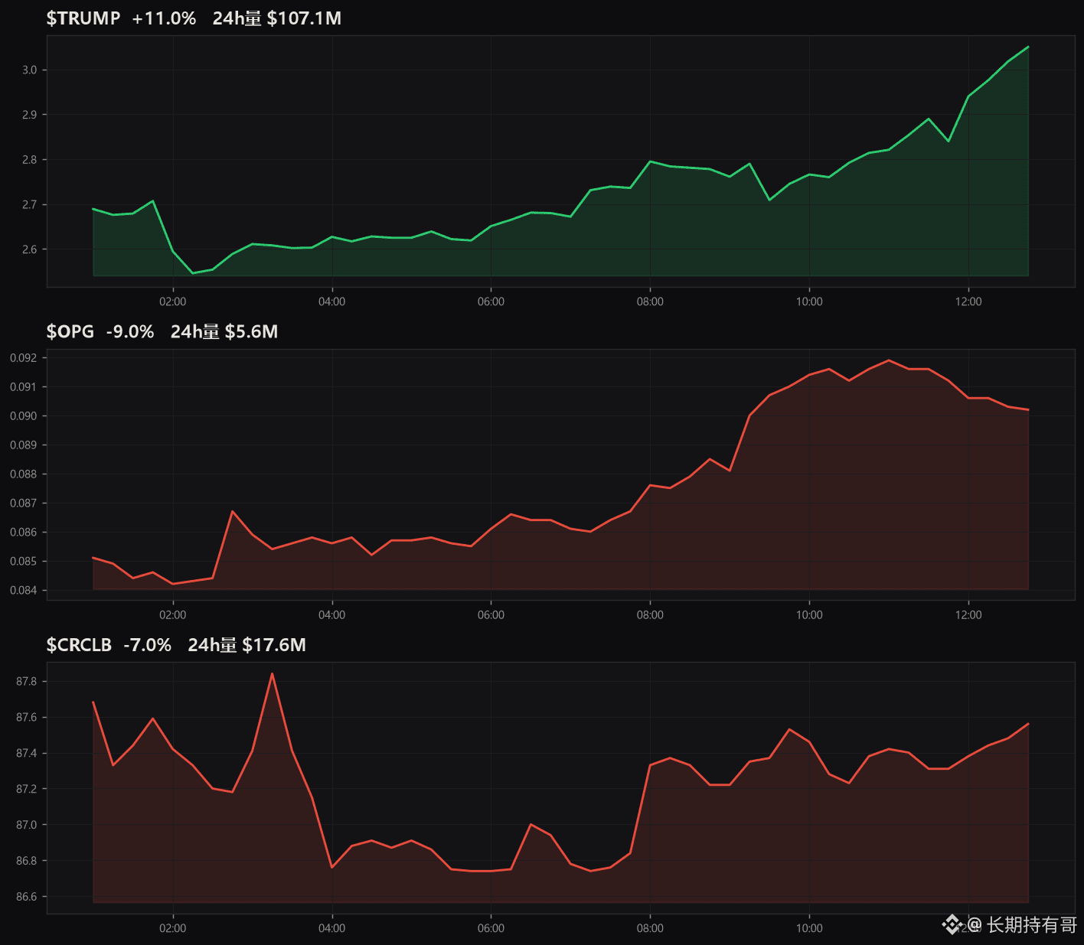Click 10:00 on the $OPG time axis
The height and width of the screenshot is (945, 1084).
tap(809, 614)
